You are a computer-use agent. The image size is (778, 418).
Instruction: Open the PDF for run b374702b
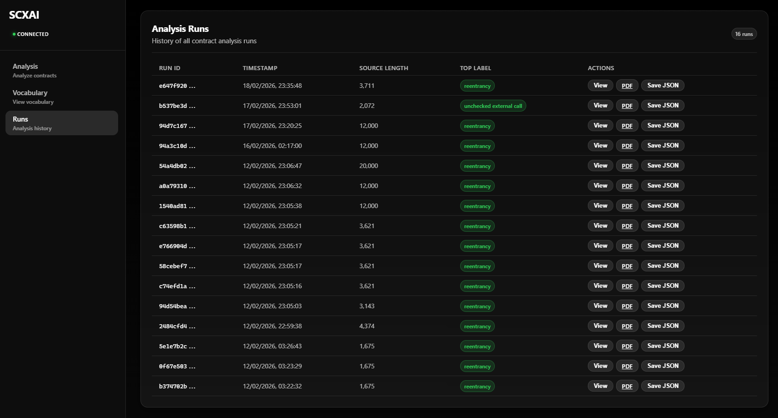pos(627,386)
